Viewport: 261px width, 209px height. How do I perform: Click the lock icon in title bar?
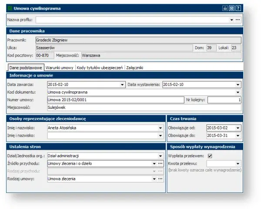pos(225,8)
